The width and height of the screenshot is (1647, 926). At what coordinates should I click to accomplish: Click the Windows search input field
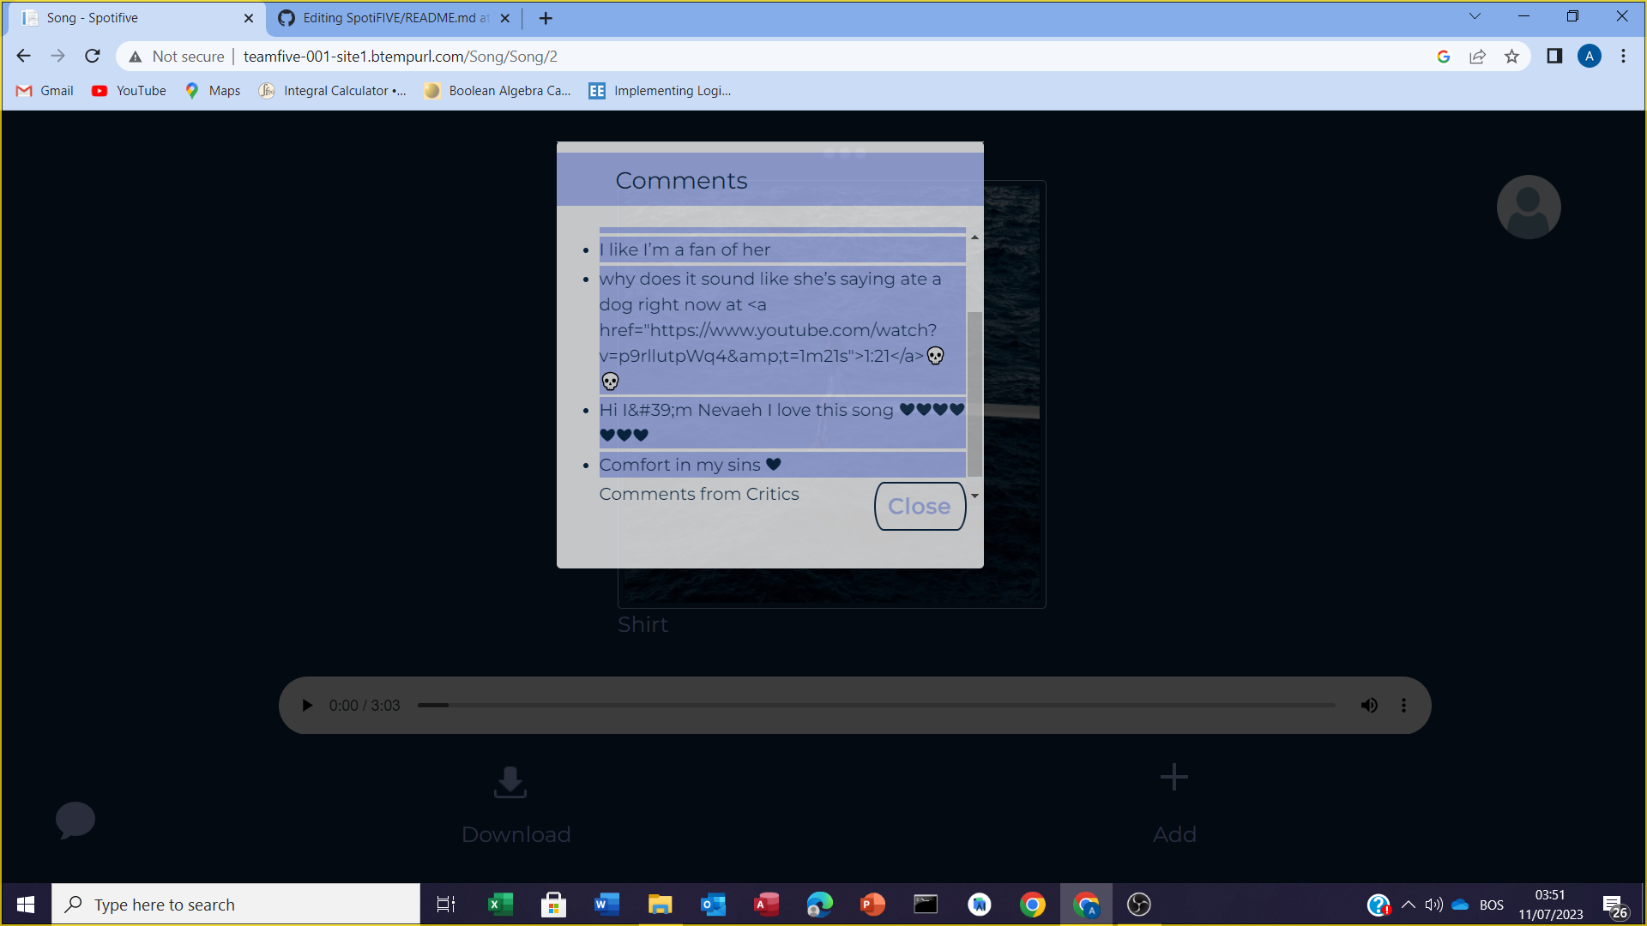[x=236, y=904]
